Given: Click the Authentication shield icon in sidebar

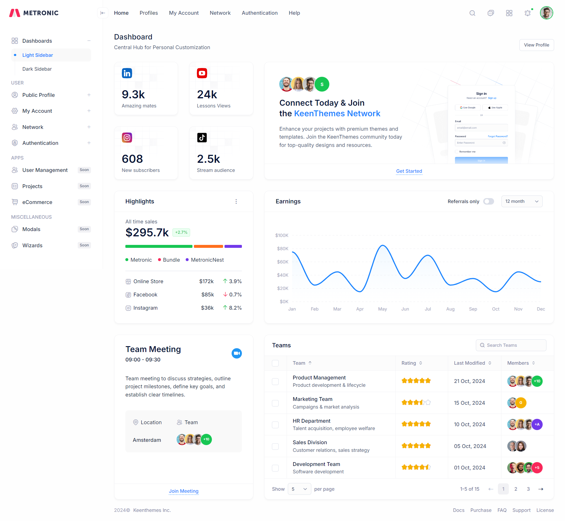Looking at the screenshot, I should [15, 143].
